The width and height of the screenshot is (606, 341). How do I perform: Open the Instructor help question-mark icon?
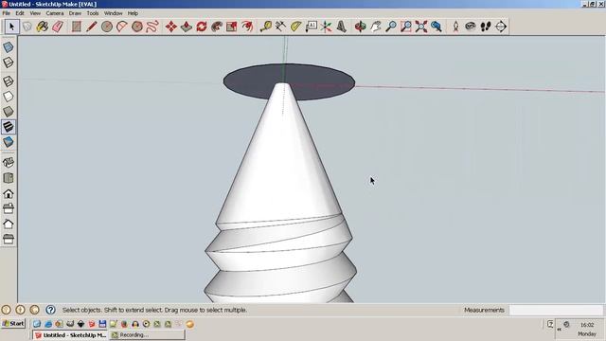point(50,310)
